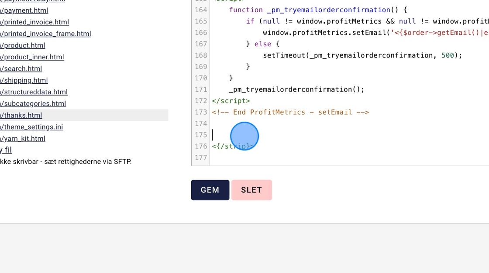Click line number 164 in the editor

point(200,10)
